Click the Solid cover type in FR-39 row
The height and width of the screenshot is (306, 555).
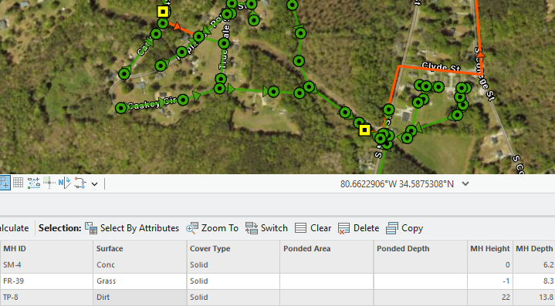point(233,281)
